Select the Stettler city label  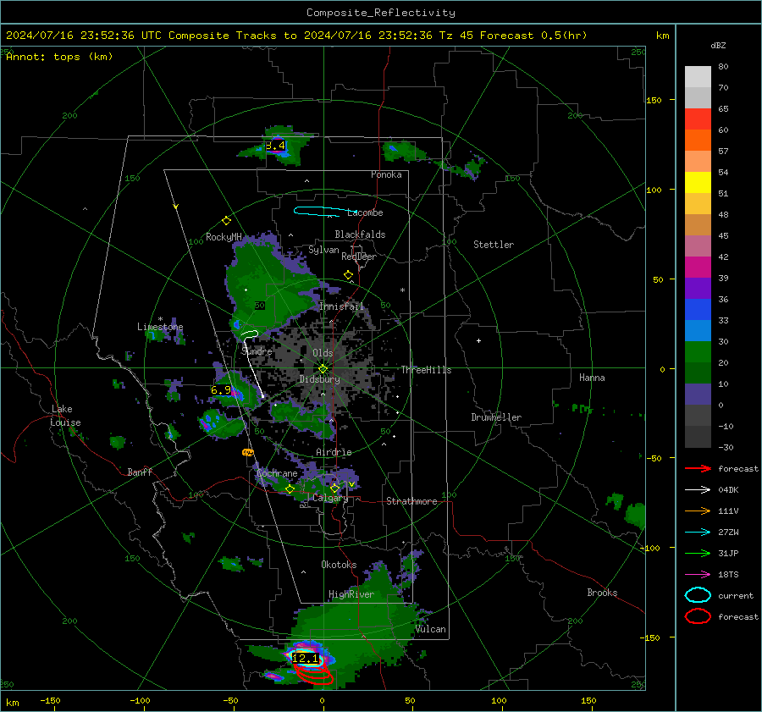494,245
